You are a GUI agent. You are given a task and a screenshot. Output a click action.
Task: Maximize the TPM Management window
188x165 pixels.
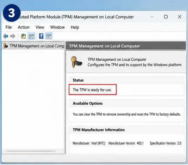tap(166, 17)
